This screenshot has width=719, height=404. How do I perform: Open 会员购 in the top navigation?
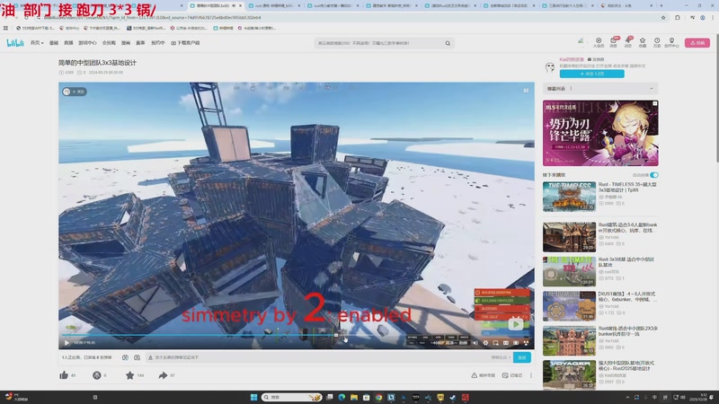(x=109, y=43)
